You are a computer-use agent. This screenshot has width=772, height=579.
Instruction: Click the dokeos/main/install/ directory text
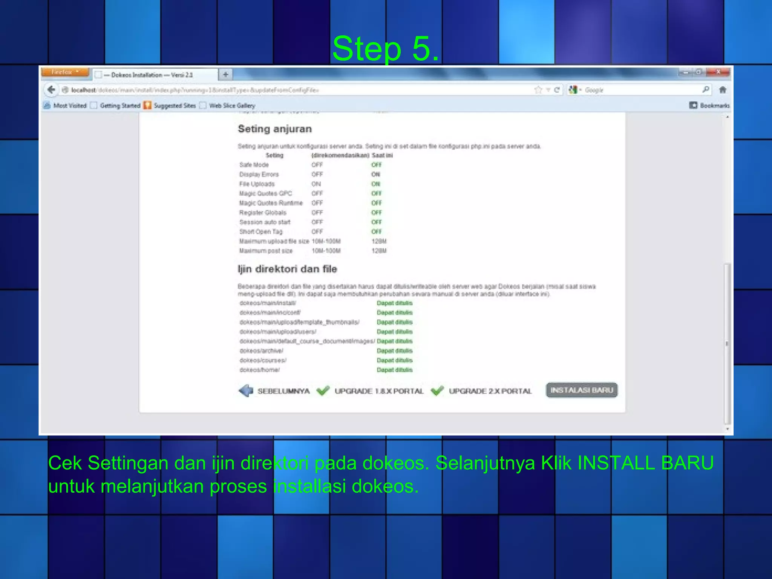coord(268,303)
